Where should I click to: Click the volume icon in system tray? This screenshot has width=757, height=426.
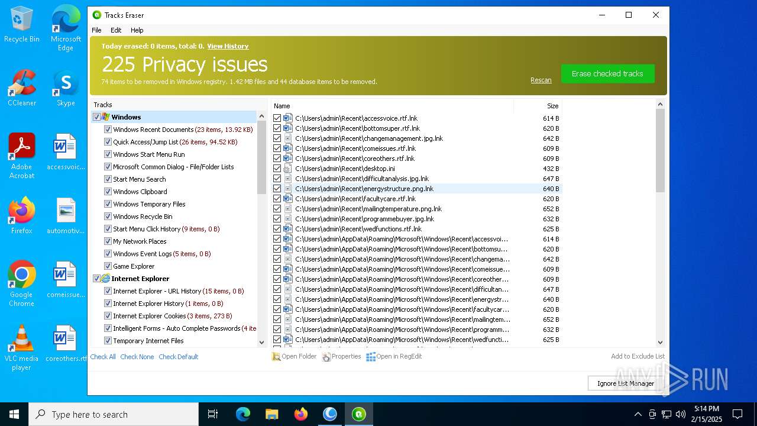(681, 414)
